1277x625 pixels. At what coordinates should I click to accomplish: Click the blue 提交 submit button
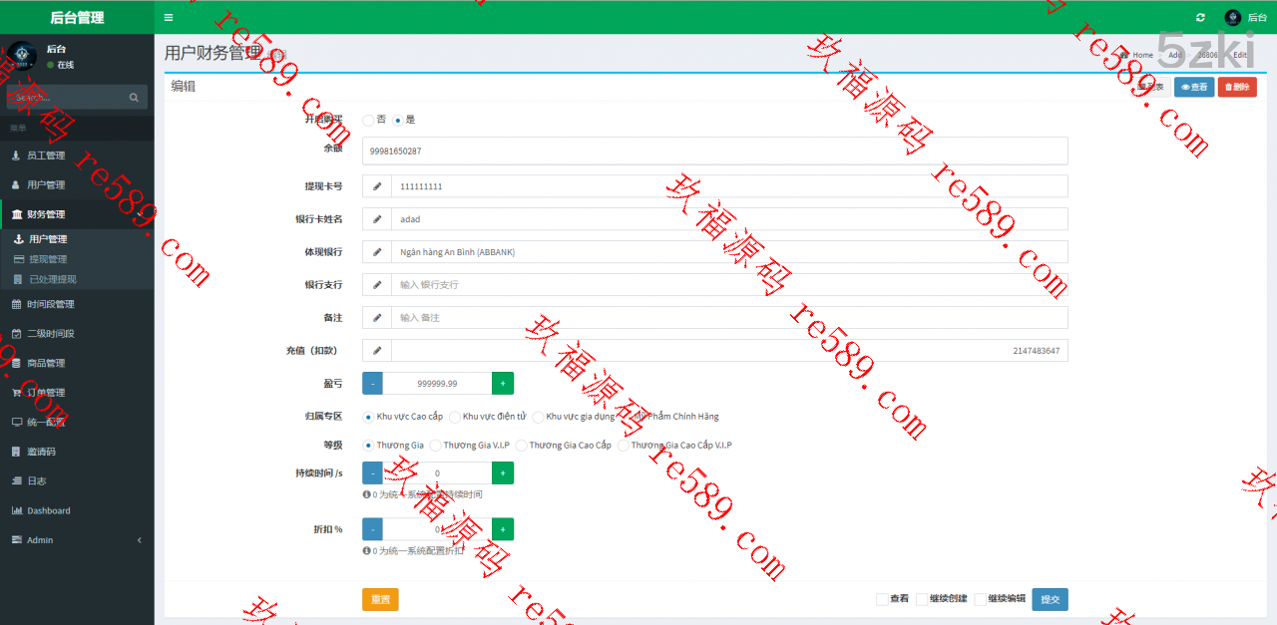[1050, 599]
